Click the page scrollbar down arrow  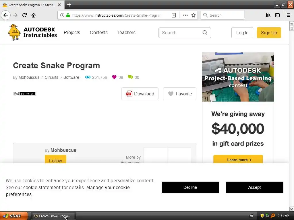(291, 209)
